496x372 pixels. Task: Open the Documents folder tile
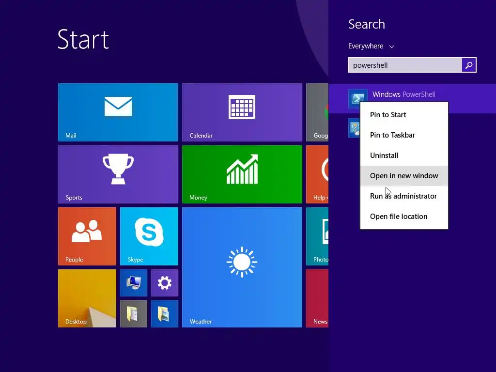[134, 314]
